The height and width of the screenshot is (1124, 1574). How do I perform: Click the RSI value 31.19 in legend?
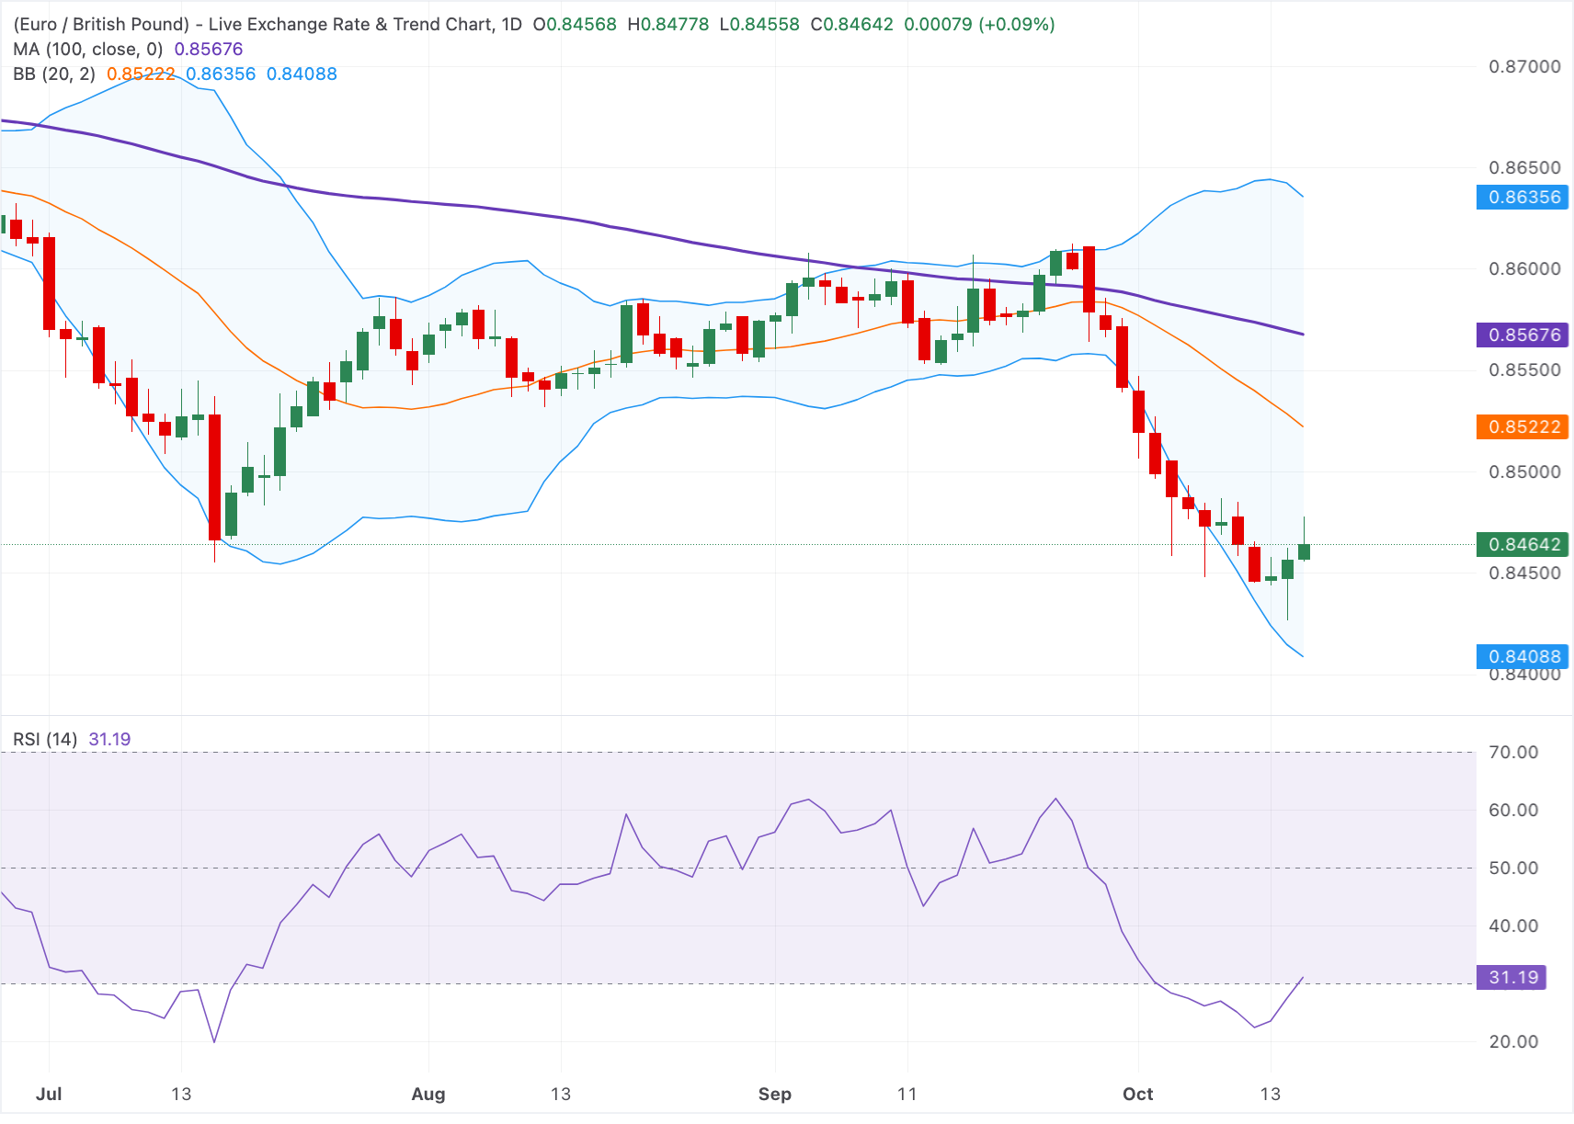point(109,739)
